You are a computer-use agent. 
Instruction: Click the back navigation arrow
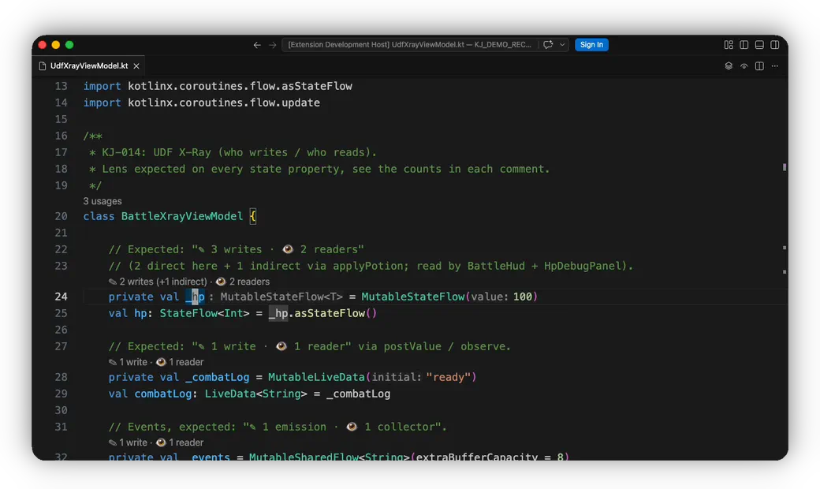pyautogui.click(x=257, y=45)
